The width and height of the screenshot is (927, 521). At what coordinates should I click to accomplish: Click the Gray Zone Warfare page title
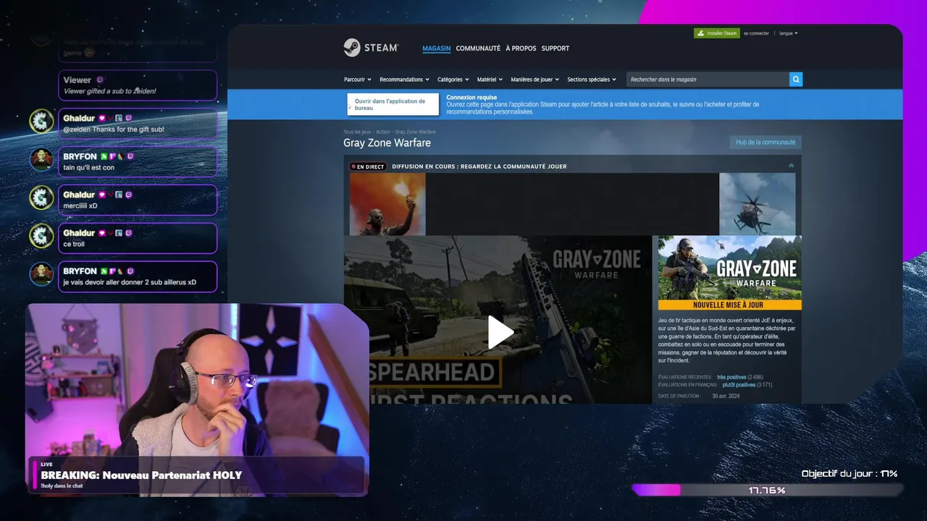387,143
